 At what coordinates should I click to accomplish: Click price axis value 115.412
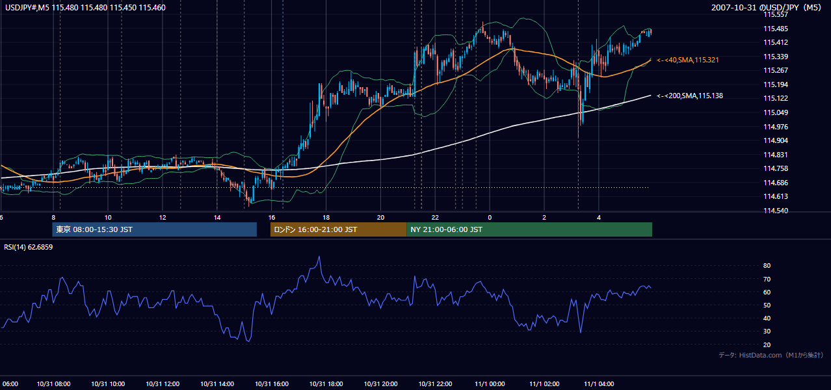coord(775,42)
